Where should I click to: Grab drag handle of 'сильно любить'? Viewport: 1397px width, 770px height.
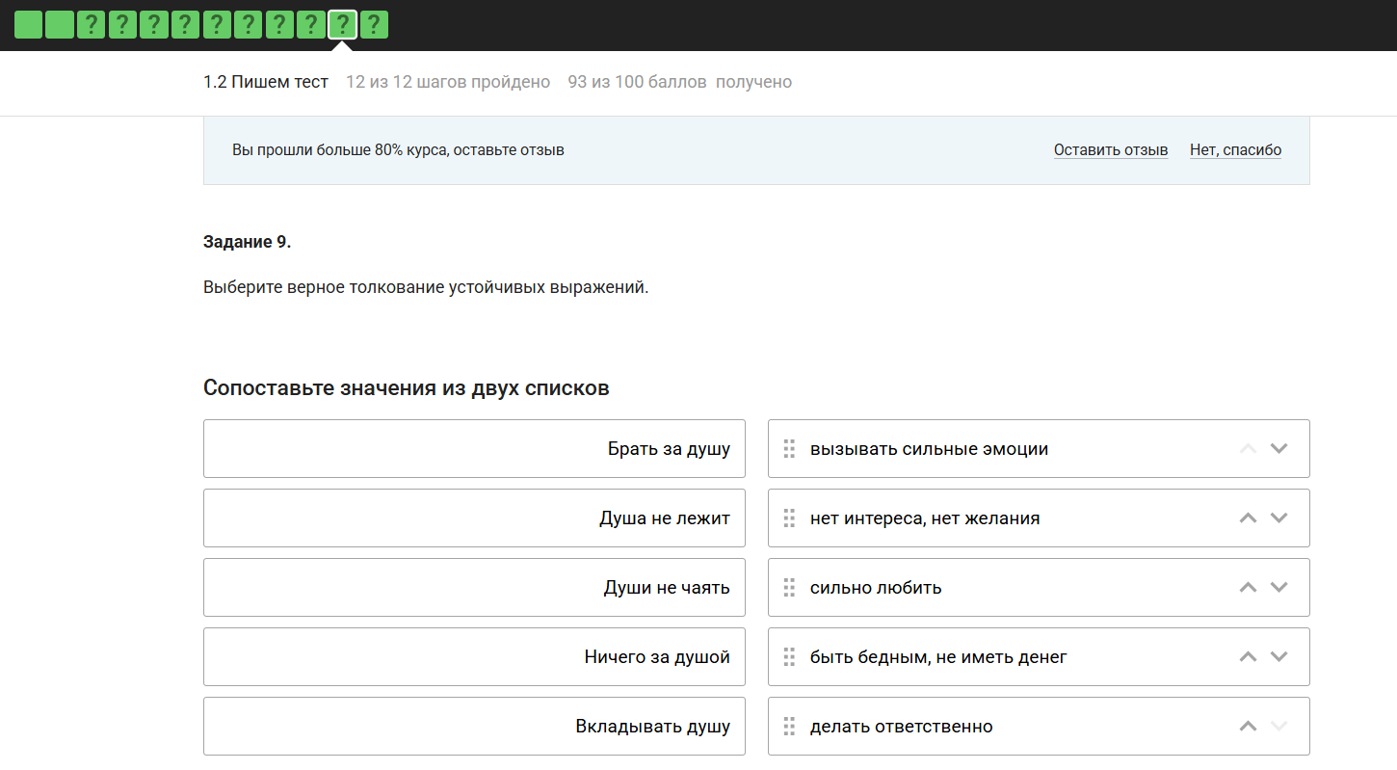789,588
